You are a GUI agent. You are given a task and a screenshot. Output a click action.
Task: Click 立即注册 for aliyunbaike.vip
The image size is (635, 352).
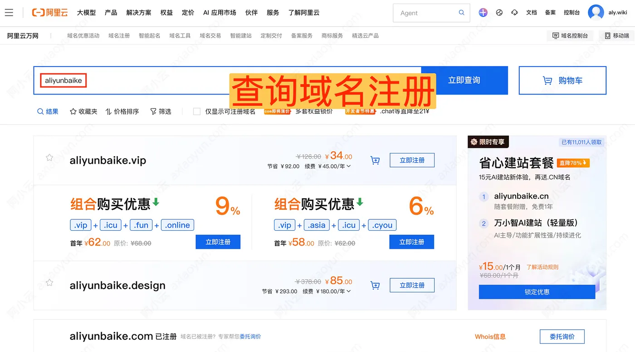(x=412, y=160)
